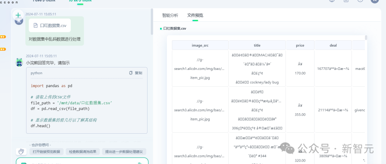Click the image_src column header
Image resolution: width=386 pixels, height=164 pixels.
pos(201,45)
